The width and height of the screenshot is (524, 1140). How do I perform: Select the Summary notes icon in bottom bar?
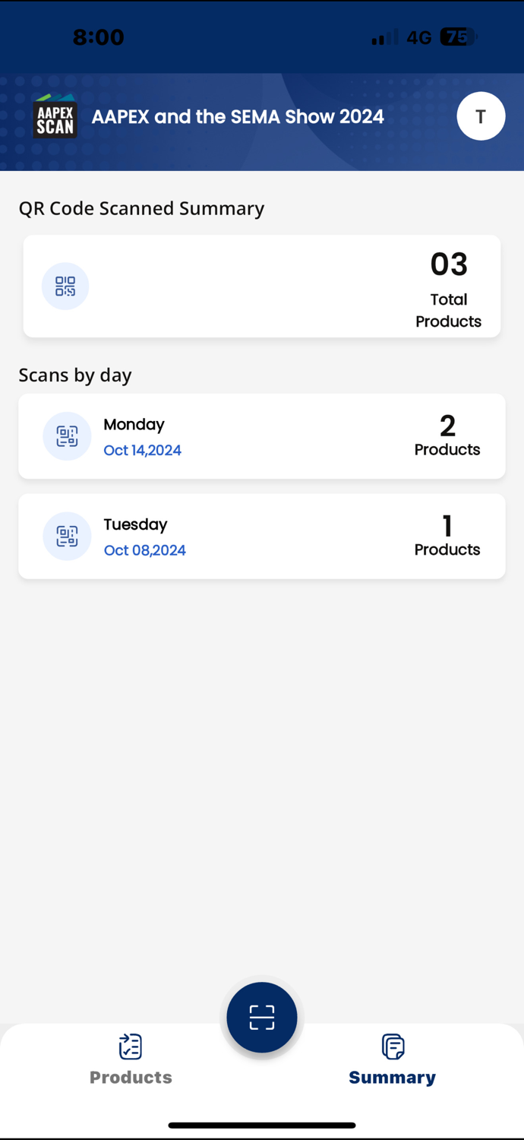coord(393,1047)
